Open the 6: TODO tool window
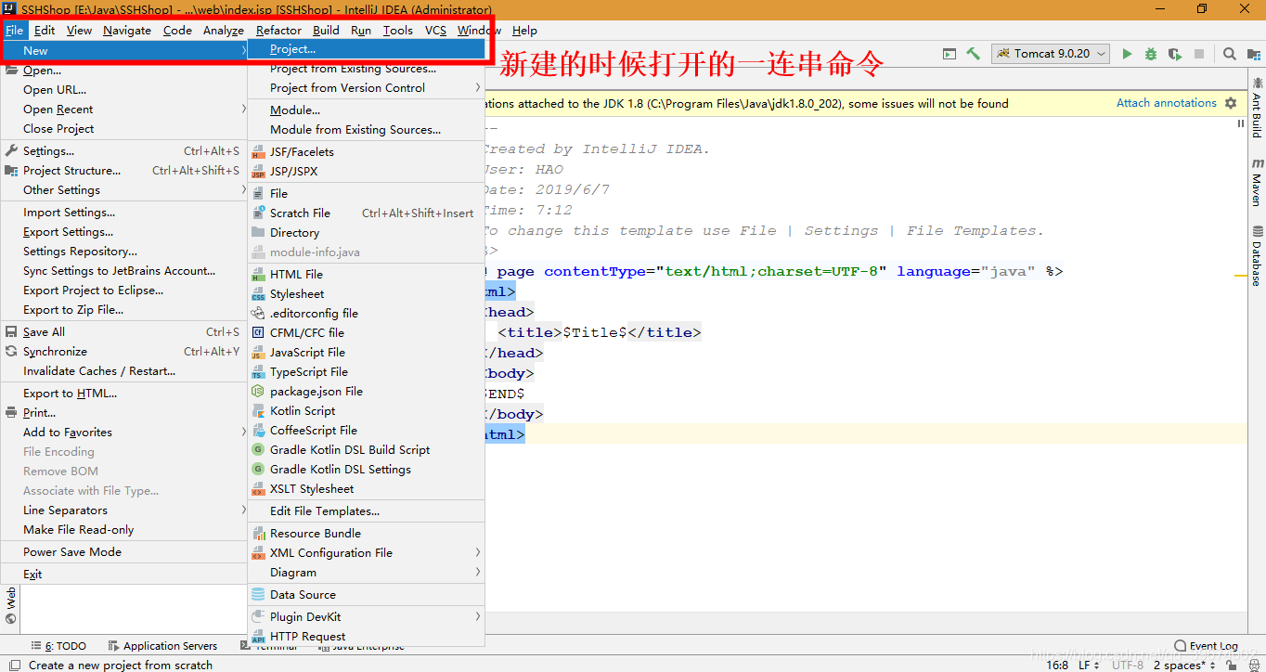The height and width of the screenshot is (672, 1266). 58,646
